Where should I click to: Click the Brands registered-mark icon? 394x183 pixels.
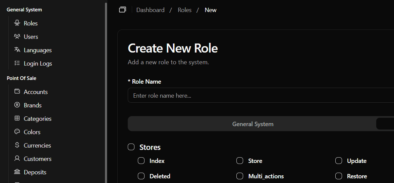point(17,105)
